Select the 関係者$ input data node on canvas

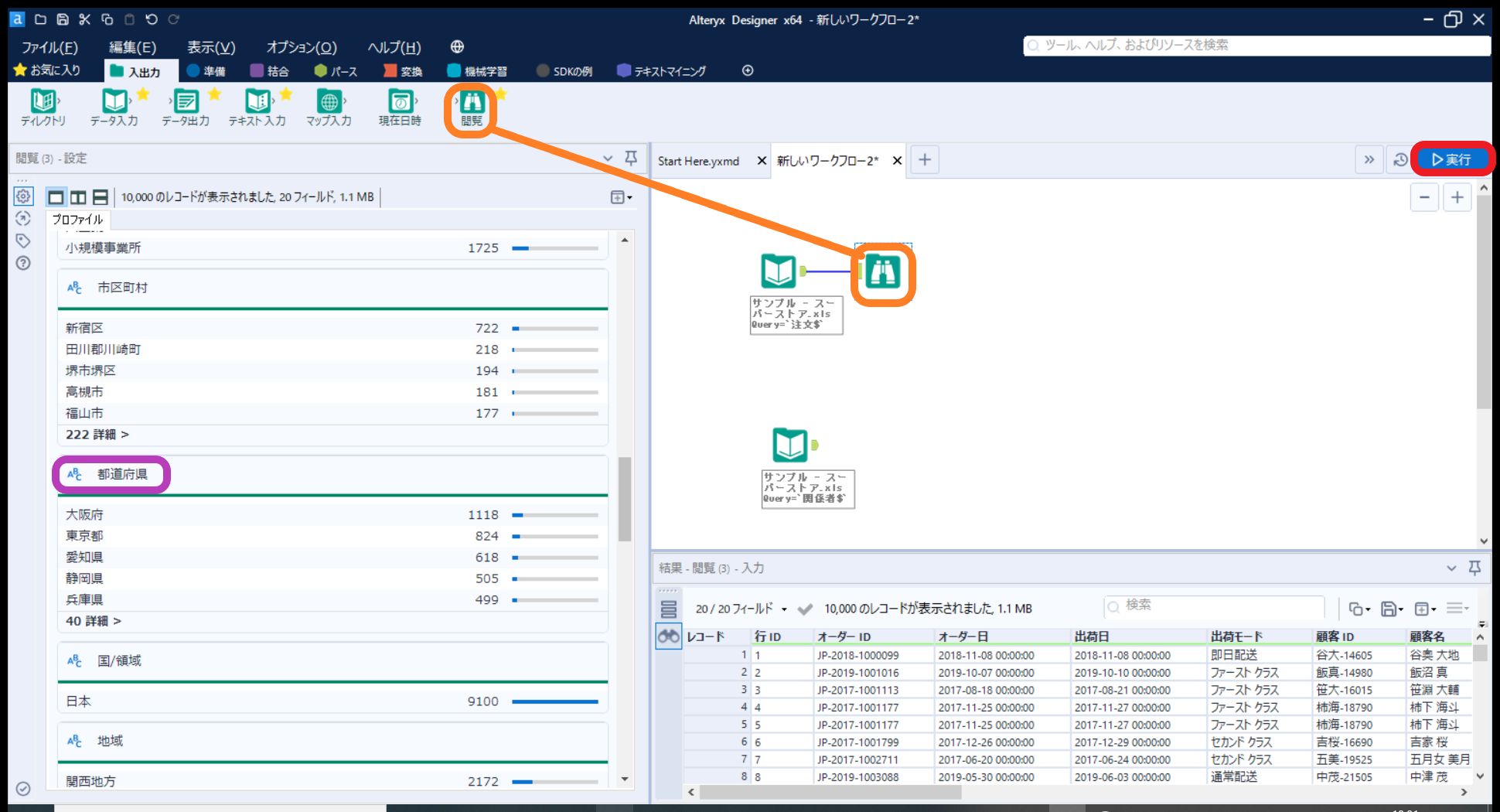pyautogui.click(x=790, y=445)
